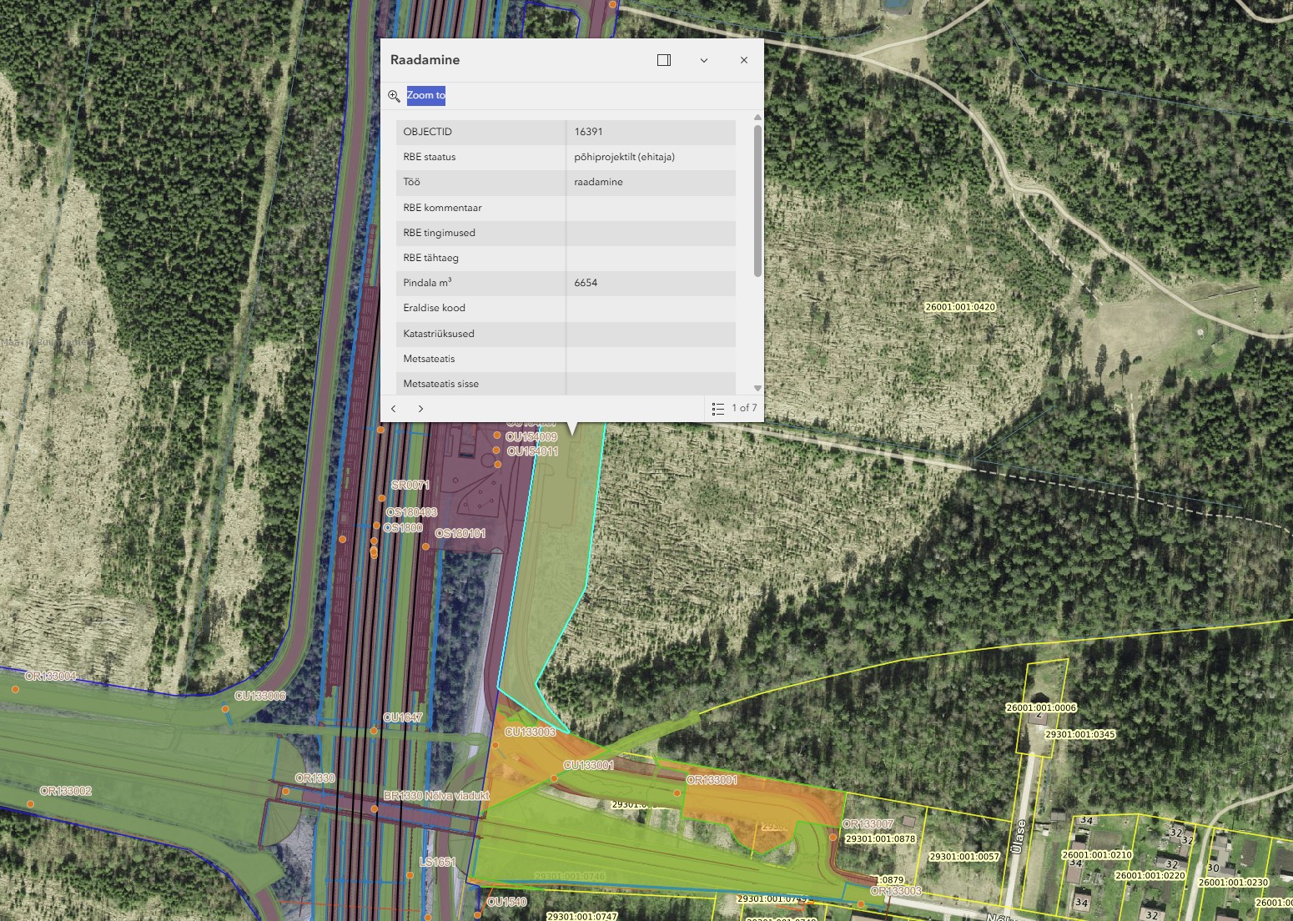Click the orange marker for OR133004

[15, 690]
